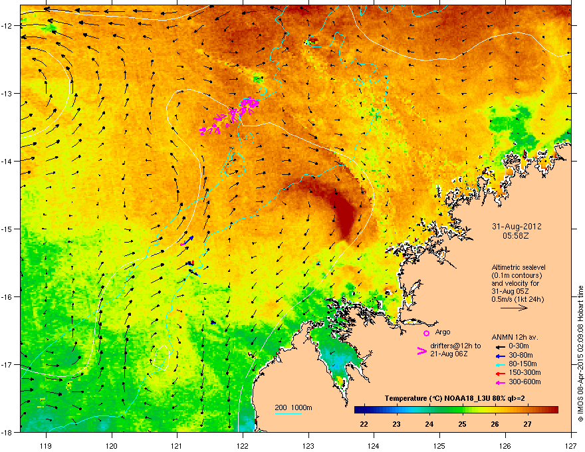
Task: Click the '0.5m/s (1kt 24h)' label
Action: tap(517, 300)
